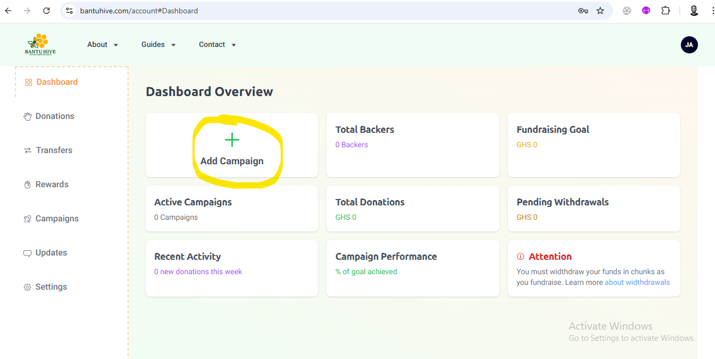This screenshot has width=715, height=359.
Task: Select Dashboard in the sidebar
Action: pos(57,82)
